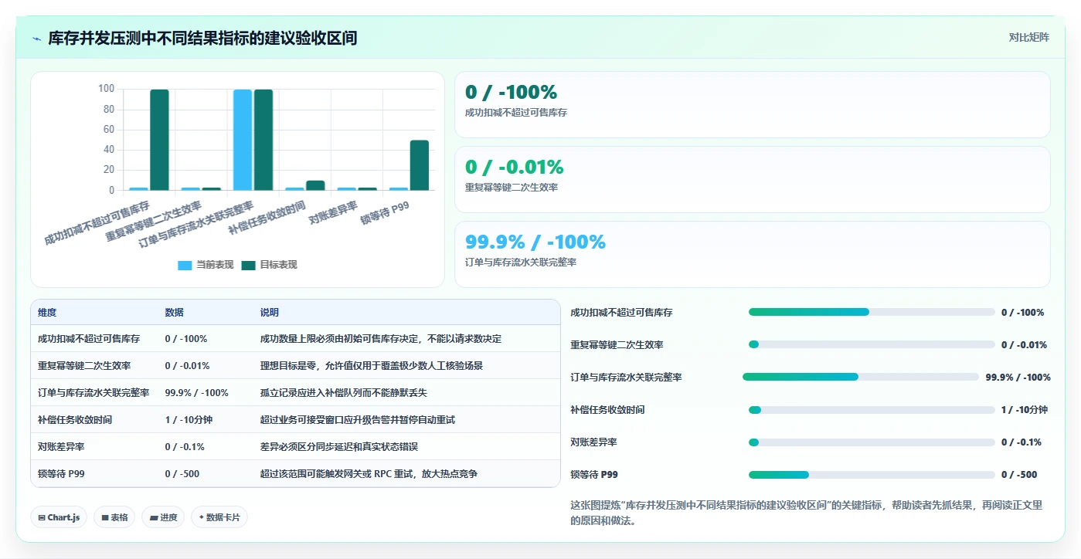This screenshot has width=1081, height=559.
Task: Click the 进度 tag chip
Action: 163,517
